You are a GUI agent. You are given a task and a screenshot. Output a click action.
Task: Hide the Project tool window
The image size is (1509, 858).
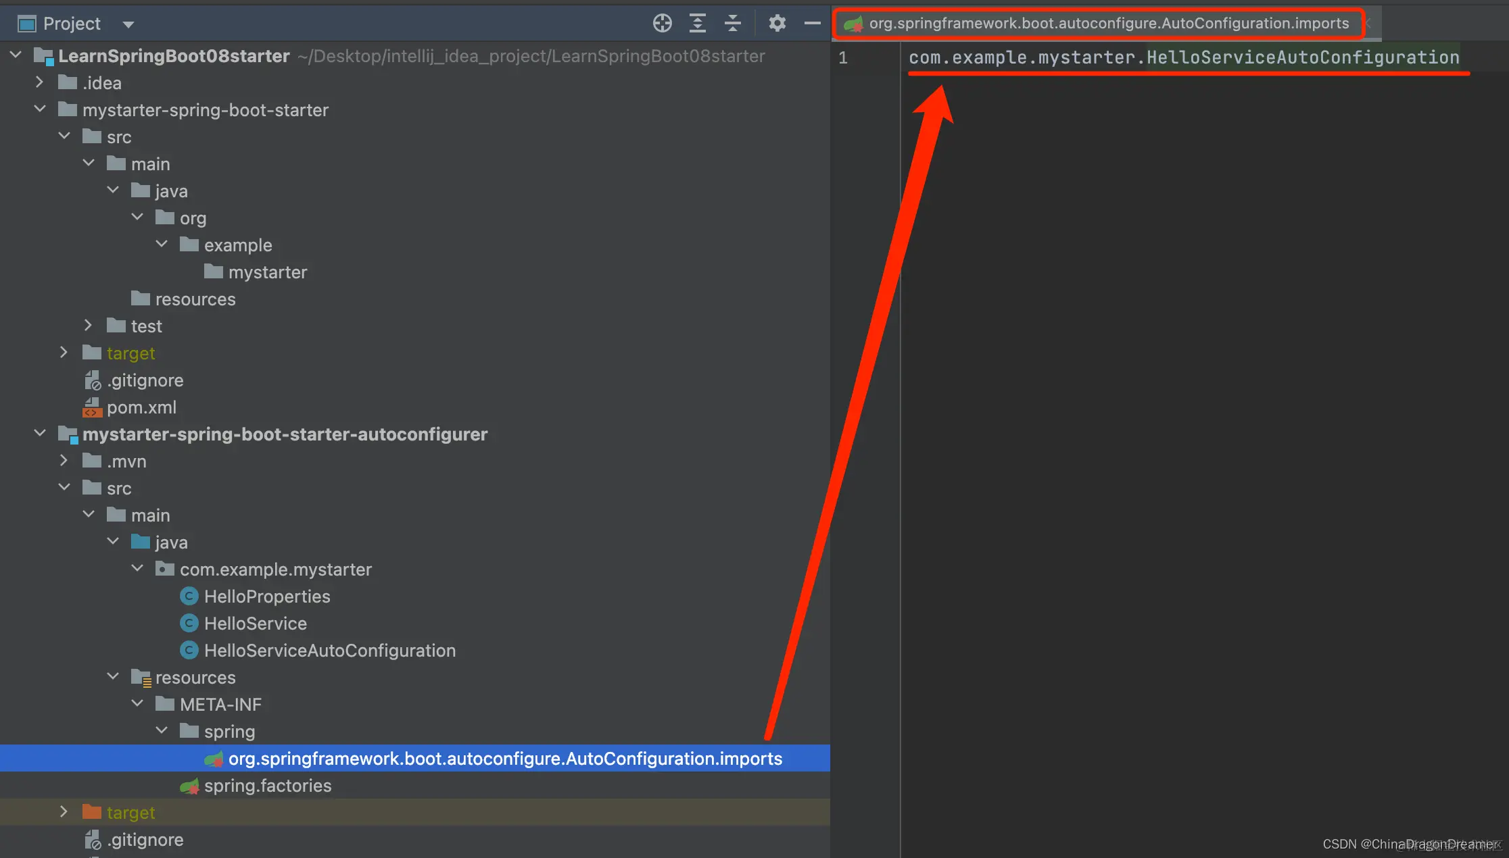812,24
